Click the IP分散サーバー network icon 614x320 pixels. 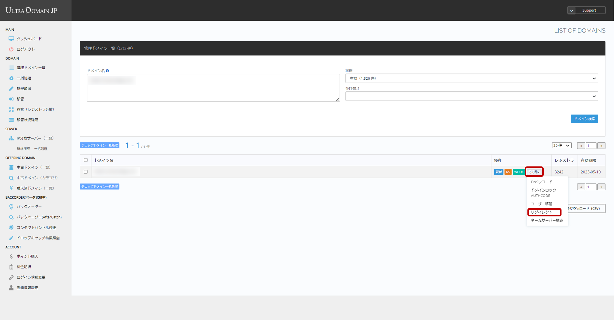click(11, 138)
